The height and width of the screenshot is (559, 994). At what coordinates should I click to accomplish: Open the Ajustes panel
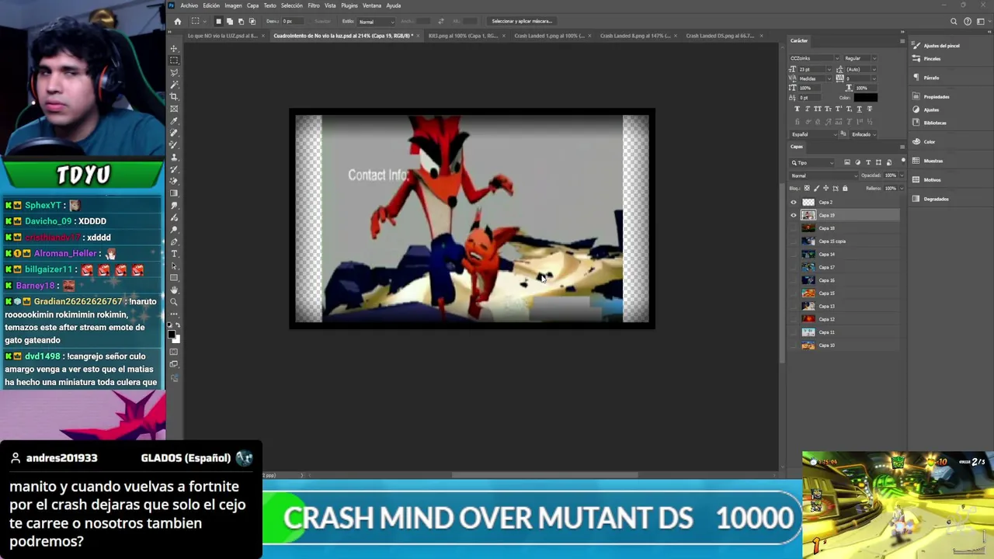point(926,109)
